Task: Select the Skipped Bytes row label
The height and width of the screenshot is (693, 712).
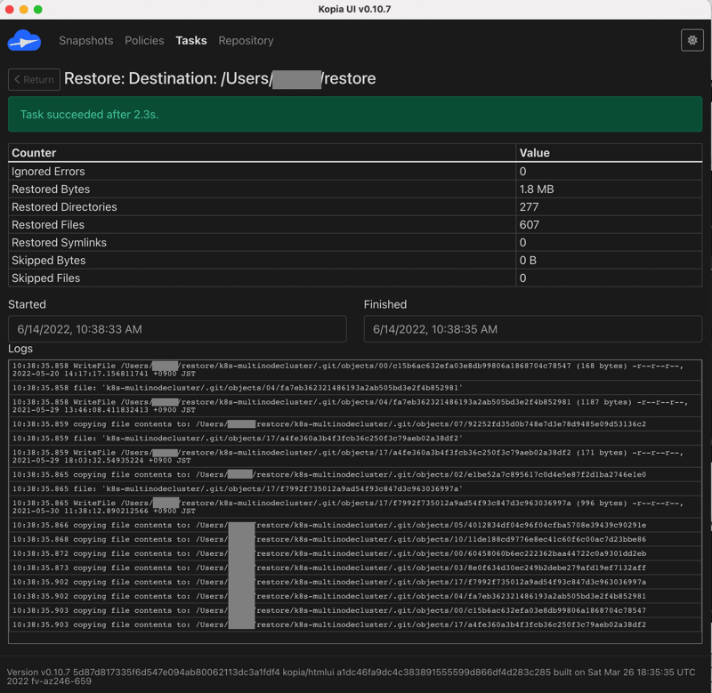Action: pos(49,261)
